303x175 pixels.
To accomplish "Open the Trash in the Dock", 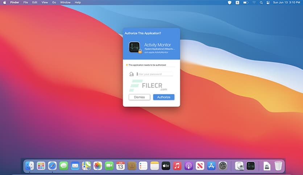I will pos(278,166).
